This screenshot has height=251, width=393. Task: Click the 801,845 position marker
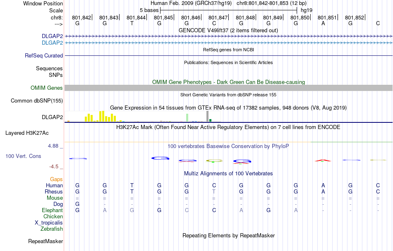pos(164,17)
